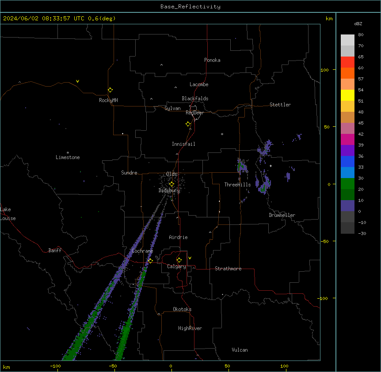381x372 pixels.
Task: Pick the slate purple 0–10 dBZ swatch
Action: pos(347,206)
